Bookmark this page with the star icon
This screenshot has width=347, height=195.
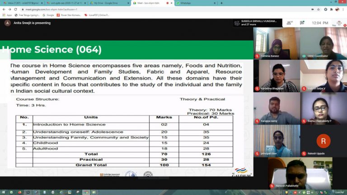click(319, 9)
